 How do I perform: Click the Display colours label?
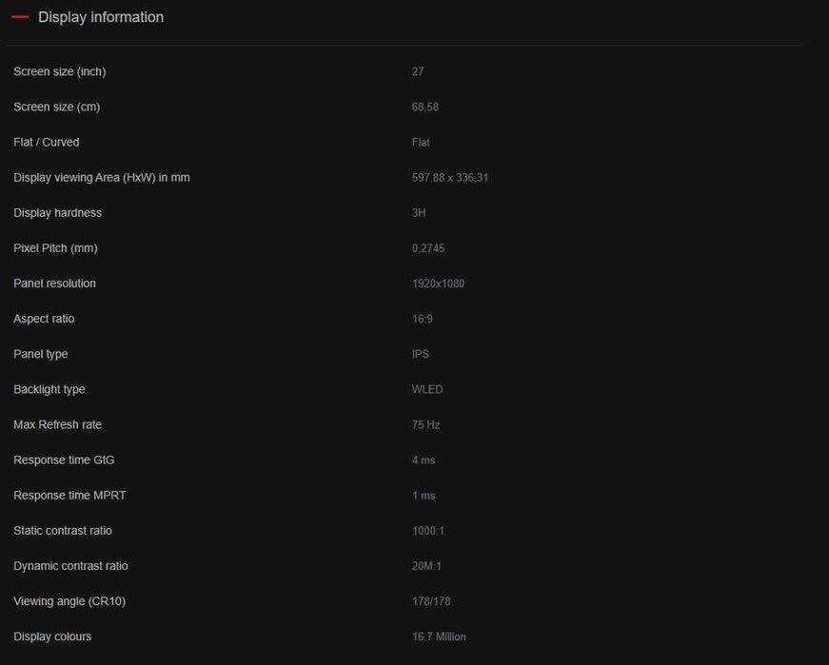coord(52,636)
